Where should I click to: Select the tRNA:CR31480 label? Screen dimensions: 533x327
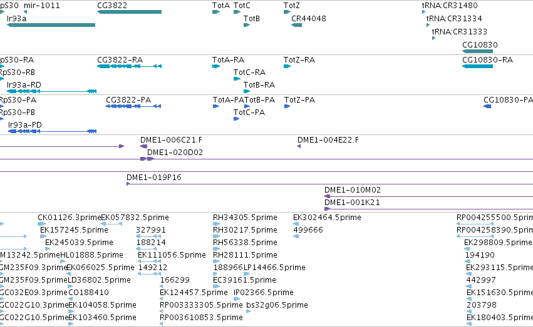(x=450, y=6)
